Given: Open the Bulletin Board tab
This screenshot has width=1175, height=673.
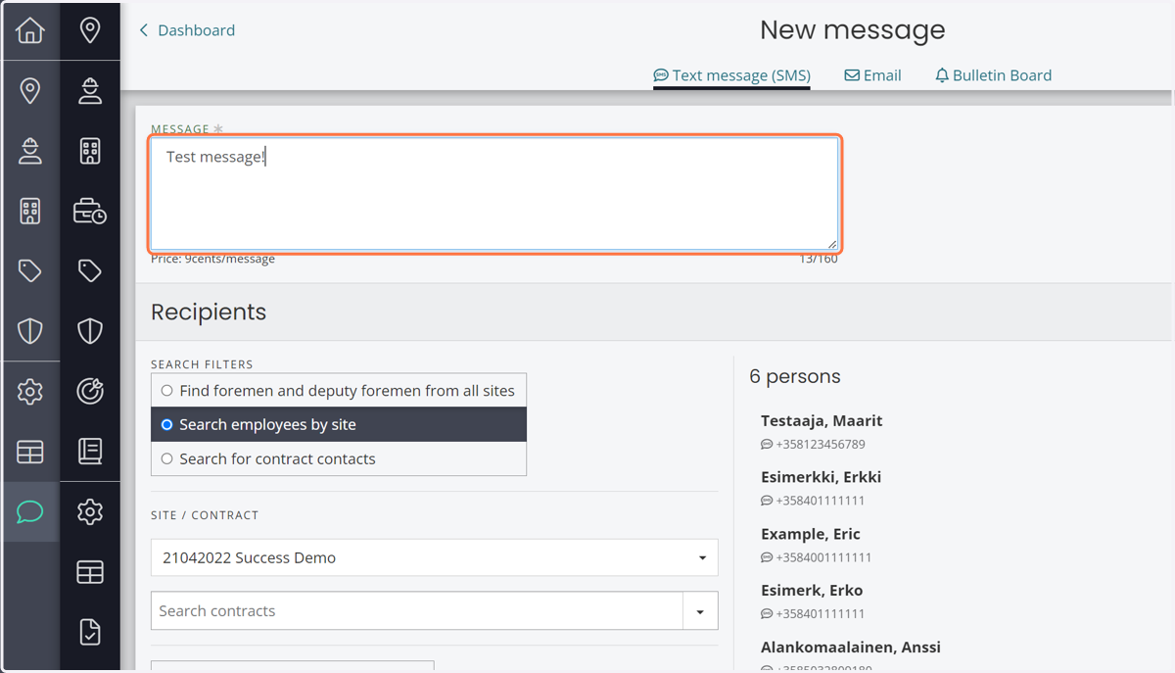Looking at the screenshot, I should [x=993, y=75].
